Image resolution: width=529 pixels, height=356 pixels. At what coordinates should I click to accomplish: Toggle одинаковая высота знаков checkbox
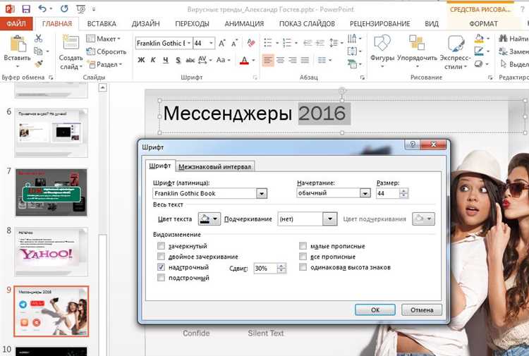click(x=303, y=267)
